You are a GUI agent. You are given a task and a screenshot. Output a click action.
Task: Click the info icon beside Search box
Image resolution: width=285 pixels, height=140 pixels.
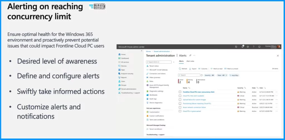click(202, 75)
